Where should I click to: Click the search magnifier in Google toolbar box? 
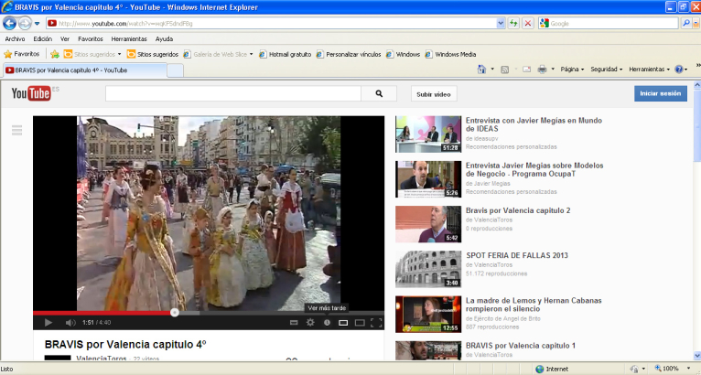[x=686, y=23]
